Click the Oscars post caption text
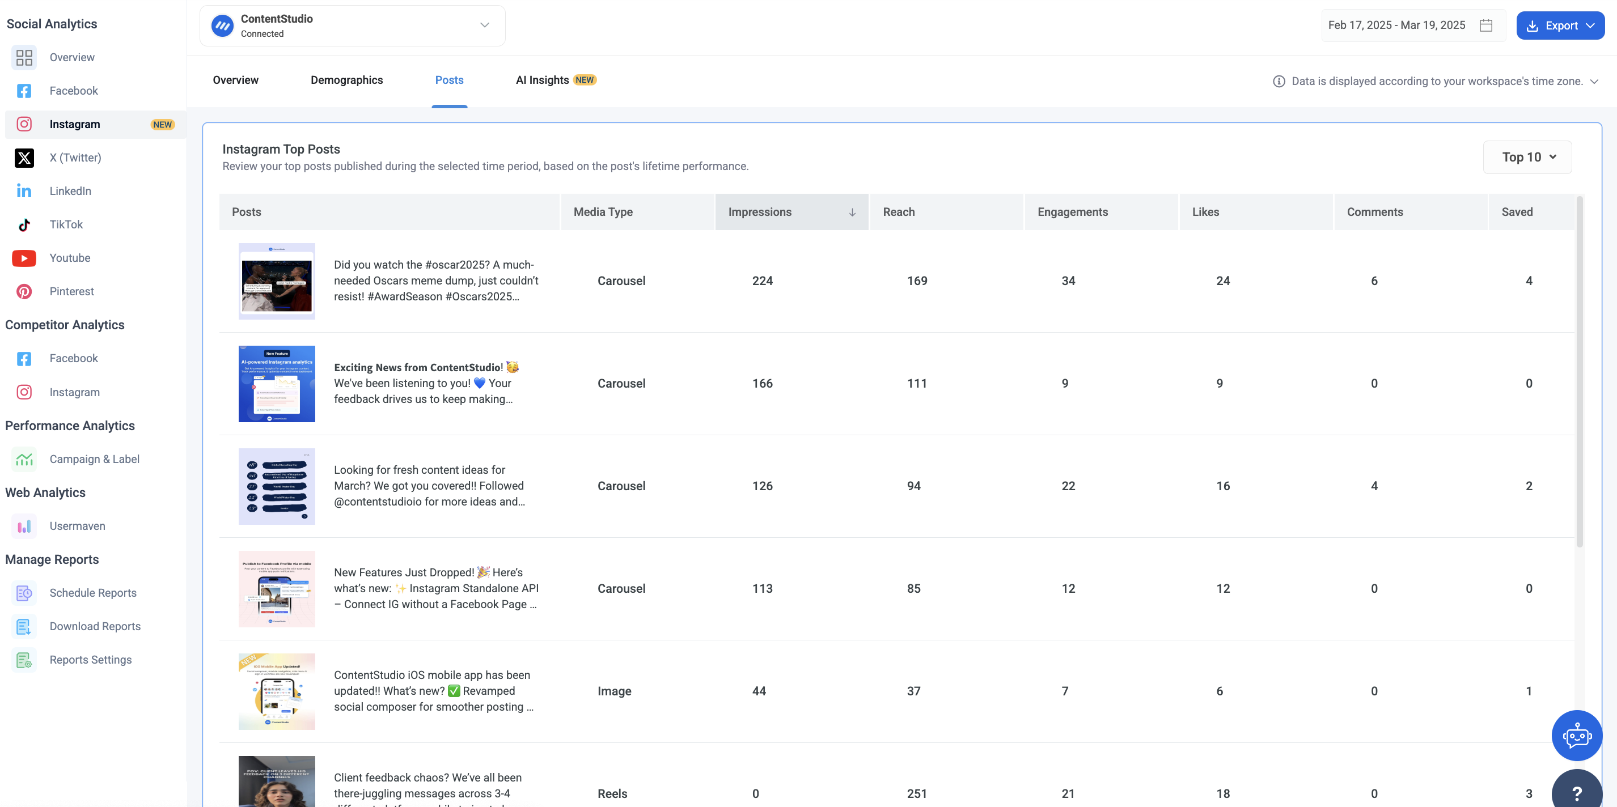The width and height of the screenshot is (1617, 807). 436,281
